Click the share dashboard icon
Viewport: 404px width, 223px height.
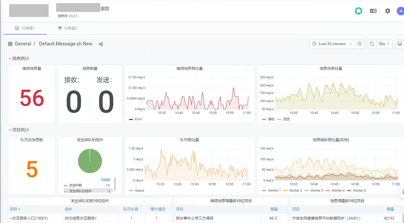click(101, 44)
